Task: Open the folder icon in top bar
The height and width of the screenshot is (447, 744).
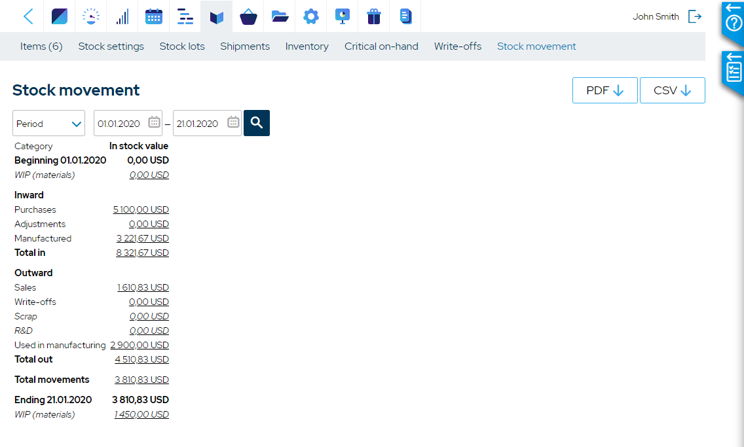Action: point(280,16)
